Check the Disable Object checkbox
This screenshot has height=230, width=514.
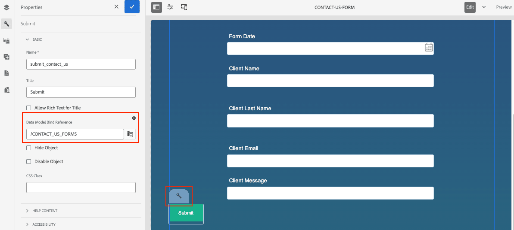point(28,161)
